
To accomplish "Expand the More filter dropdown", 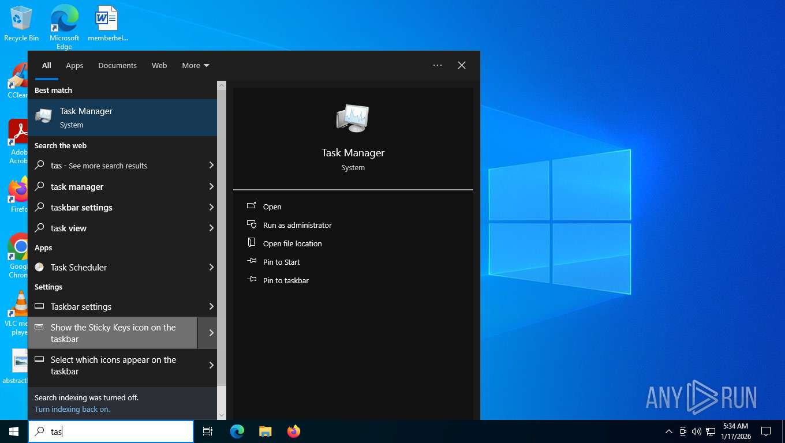I will click(195, 65).
